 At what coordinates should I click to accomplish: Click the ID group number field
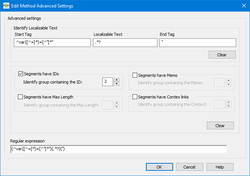[x=107, y=82]
